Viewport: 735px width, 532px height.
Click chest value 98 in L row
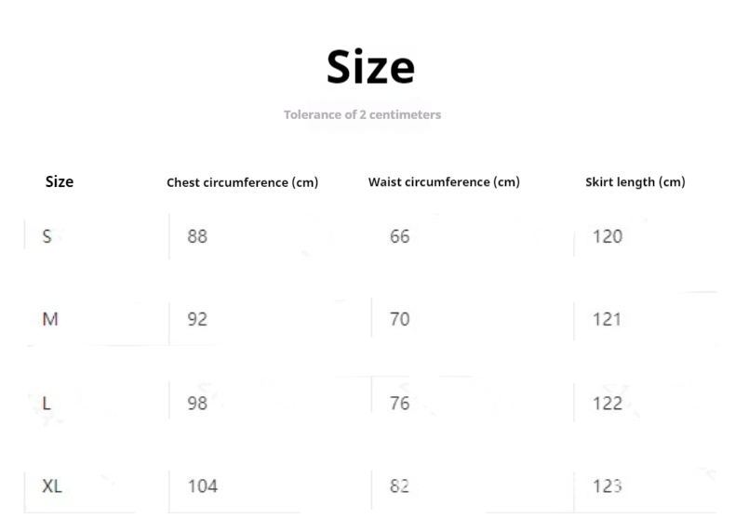click(197, 403)
